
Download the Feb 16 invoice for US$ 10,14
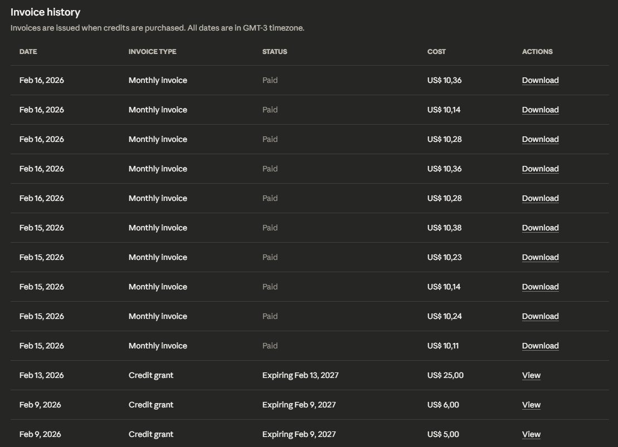pos(540,110)
